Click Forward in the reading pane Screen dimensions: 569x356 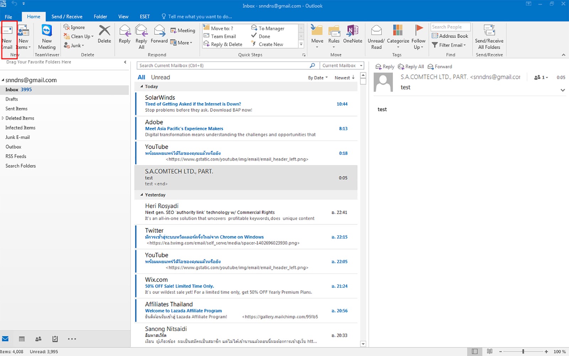coord(440,66)
